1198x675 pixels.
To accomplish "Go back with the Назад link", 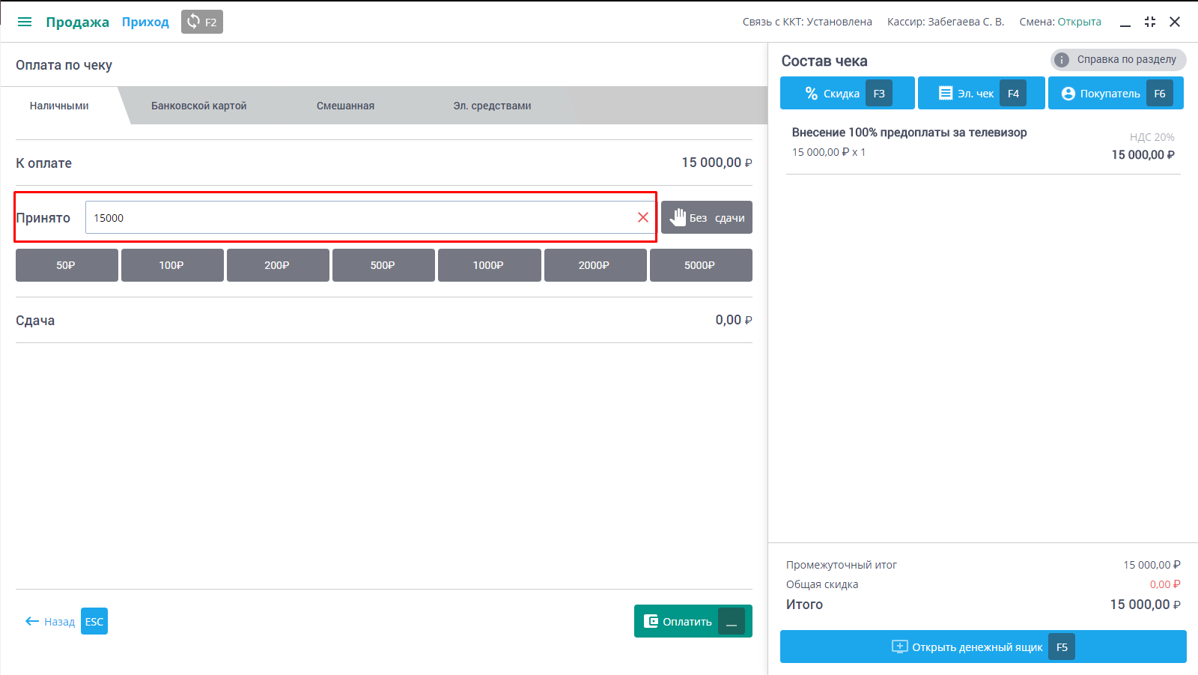I will [x=59, y=622].
